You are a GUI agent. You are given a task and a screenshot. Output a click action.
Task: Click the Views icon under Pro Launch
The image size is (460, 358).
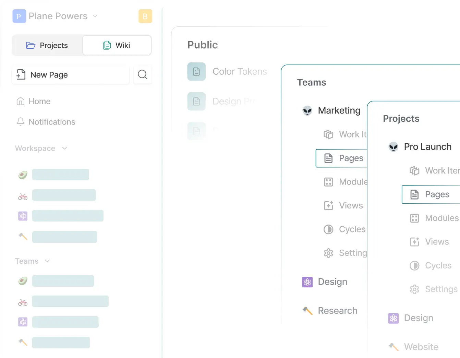coord(414,242)
